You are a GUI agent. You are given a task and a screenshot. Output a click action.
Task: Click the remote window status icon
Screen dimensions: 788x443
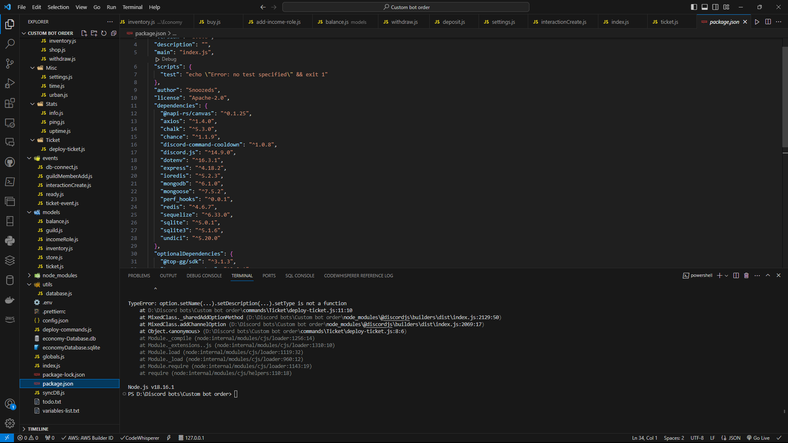click(7, 438)
